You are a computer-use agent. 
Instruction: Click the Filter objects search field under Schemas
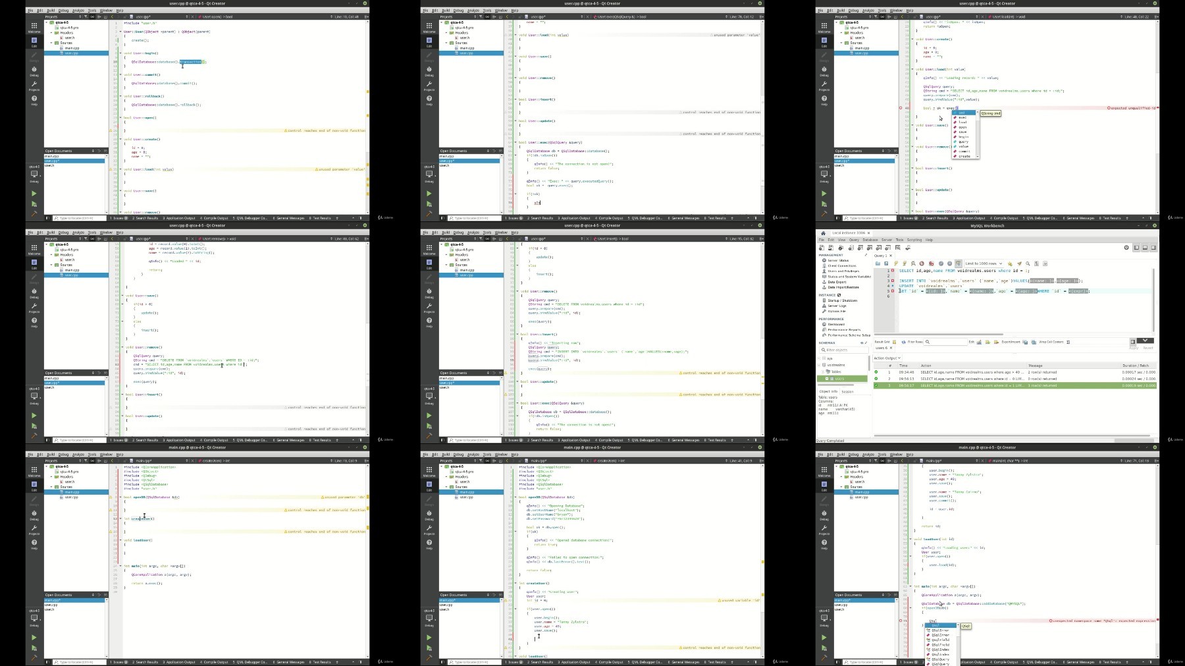(x=844, y=350)
